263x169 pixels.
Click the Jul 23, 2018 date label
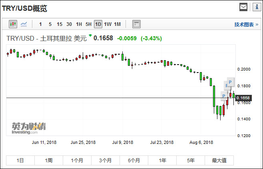(x=162, y=142)
